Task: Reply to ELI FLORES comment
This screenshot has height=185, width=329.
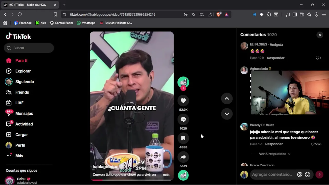Action: point(276,58)
